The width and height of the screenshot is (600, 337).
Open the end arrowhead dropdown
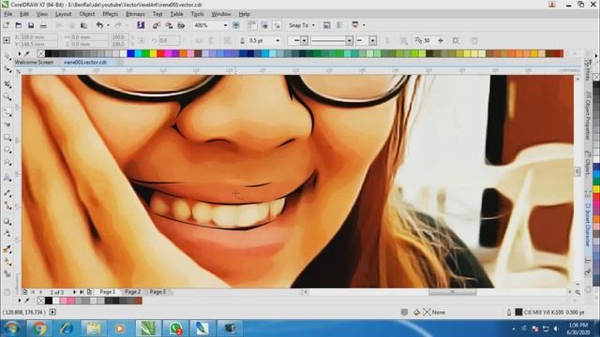(x=373, y=40)
